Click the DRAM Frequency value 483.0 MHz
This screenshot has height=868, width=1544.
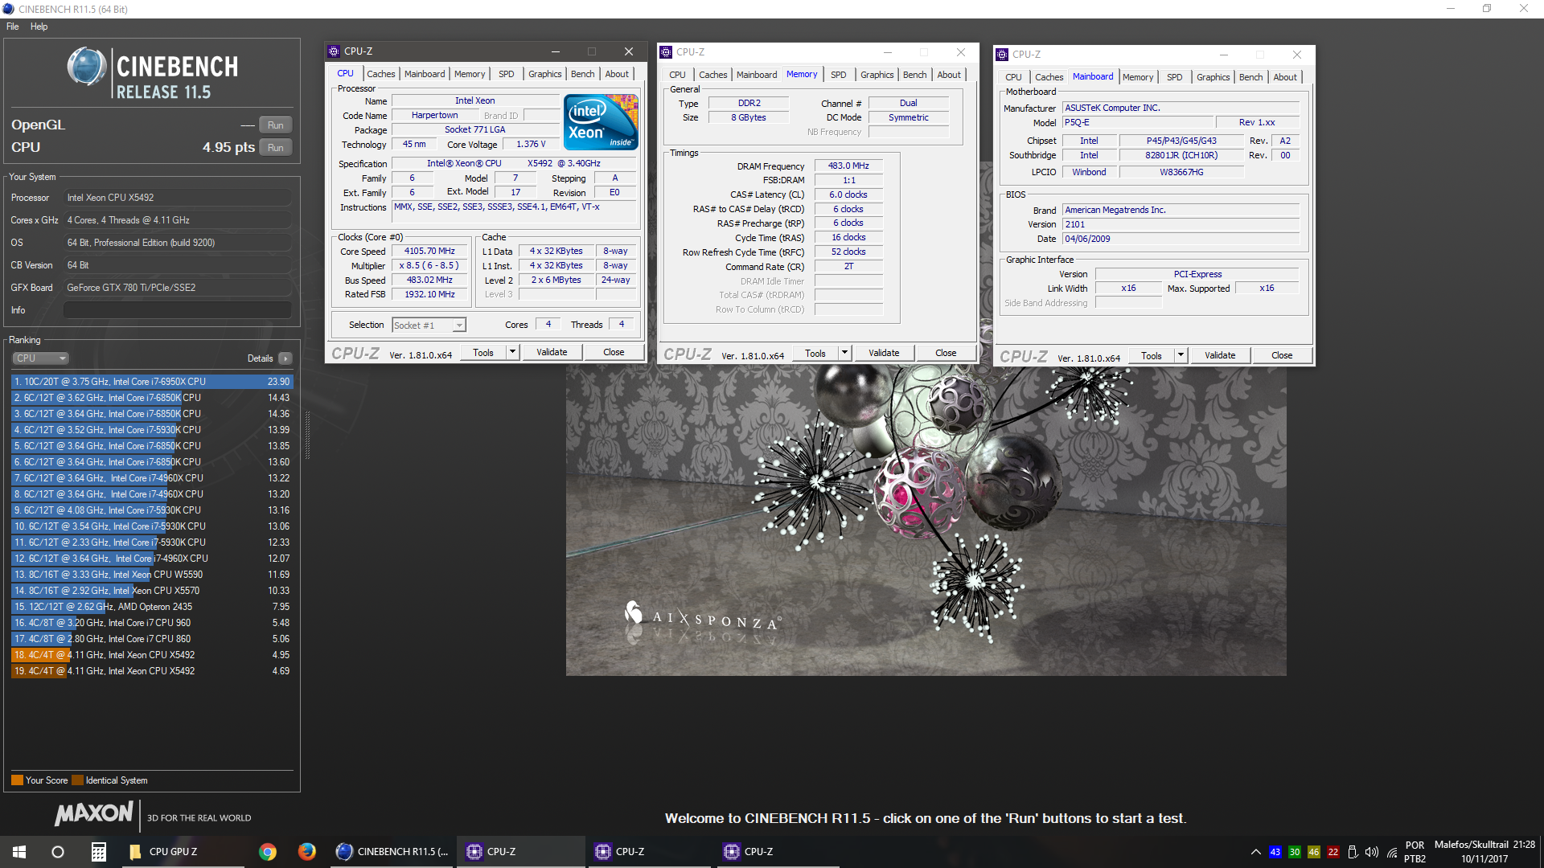tap(848, 166)
